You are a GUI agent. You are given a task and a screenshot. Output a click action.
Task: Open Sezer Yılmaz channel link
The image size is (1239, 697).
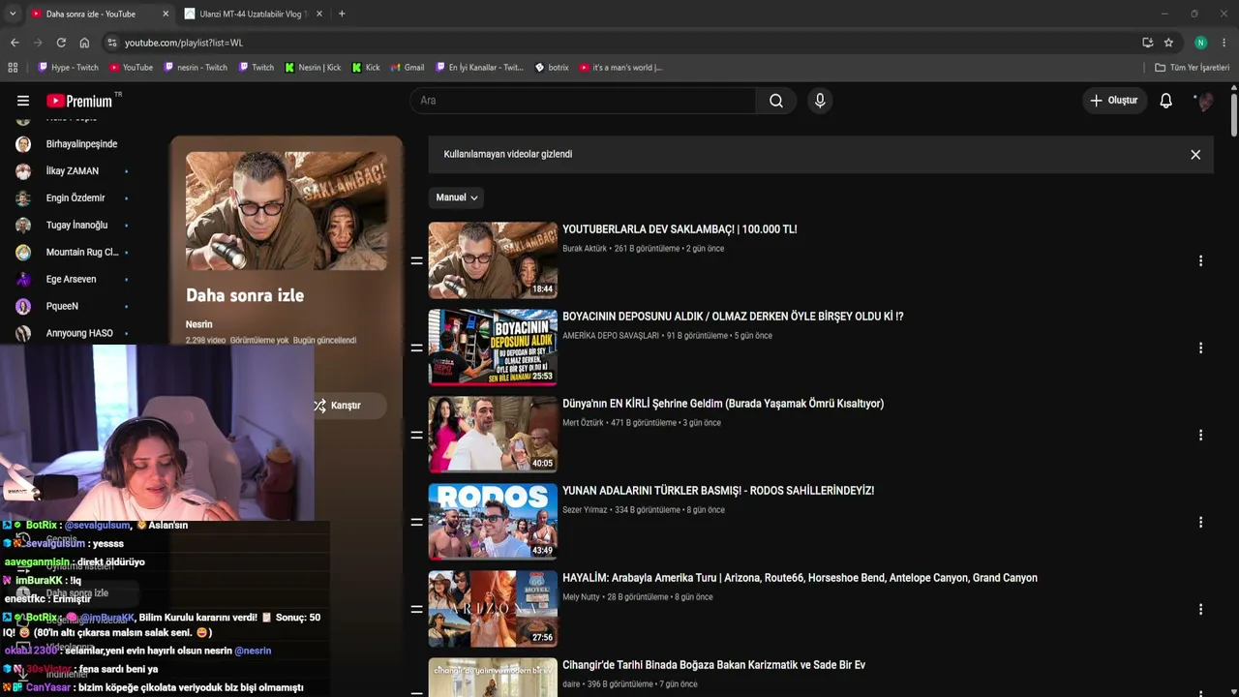pyautogui.click(x=585, y=510)
